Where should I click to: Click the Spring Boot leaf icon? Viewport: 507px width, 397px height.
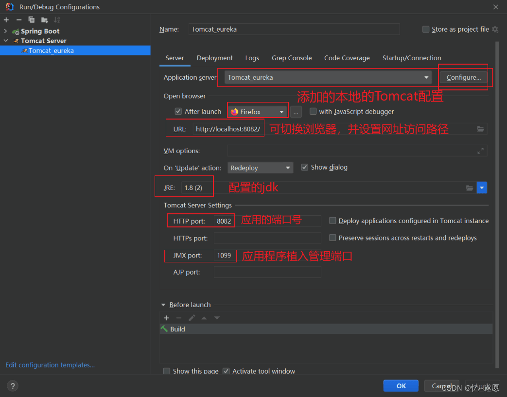click(x=16, y=32)
